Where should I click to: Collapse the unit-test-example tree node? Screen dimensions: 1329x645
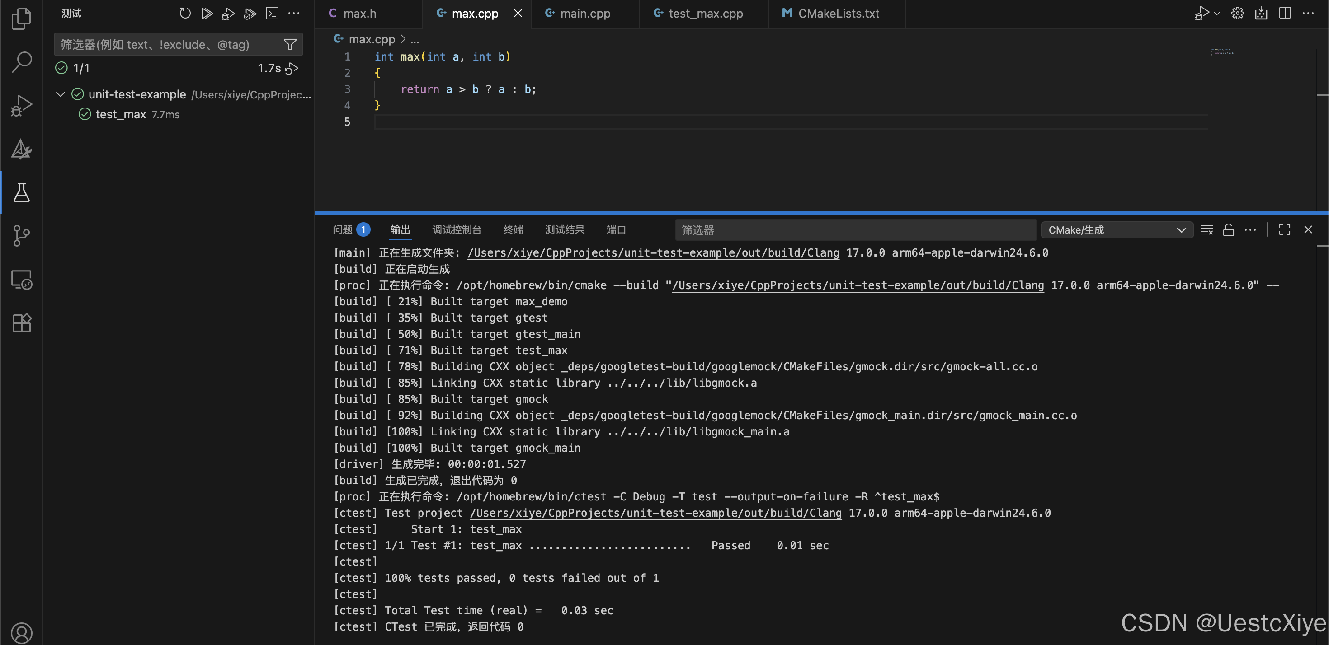click(61, 94)
